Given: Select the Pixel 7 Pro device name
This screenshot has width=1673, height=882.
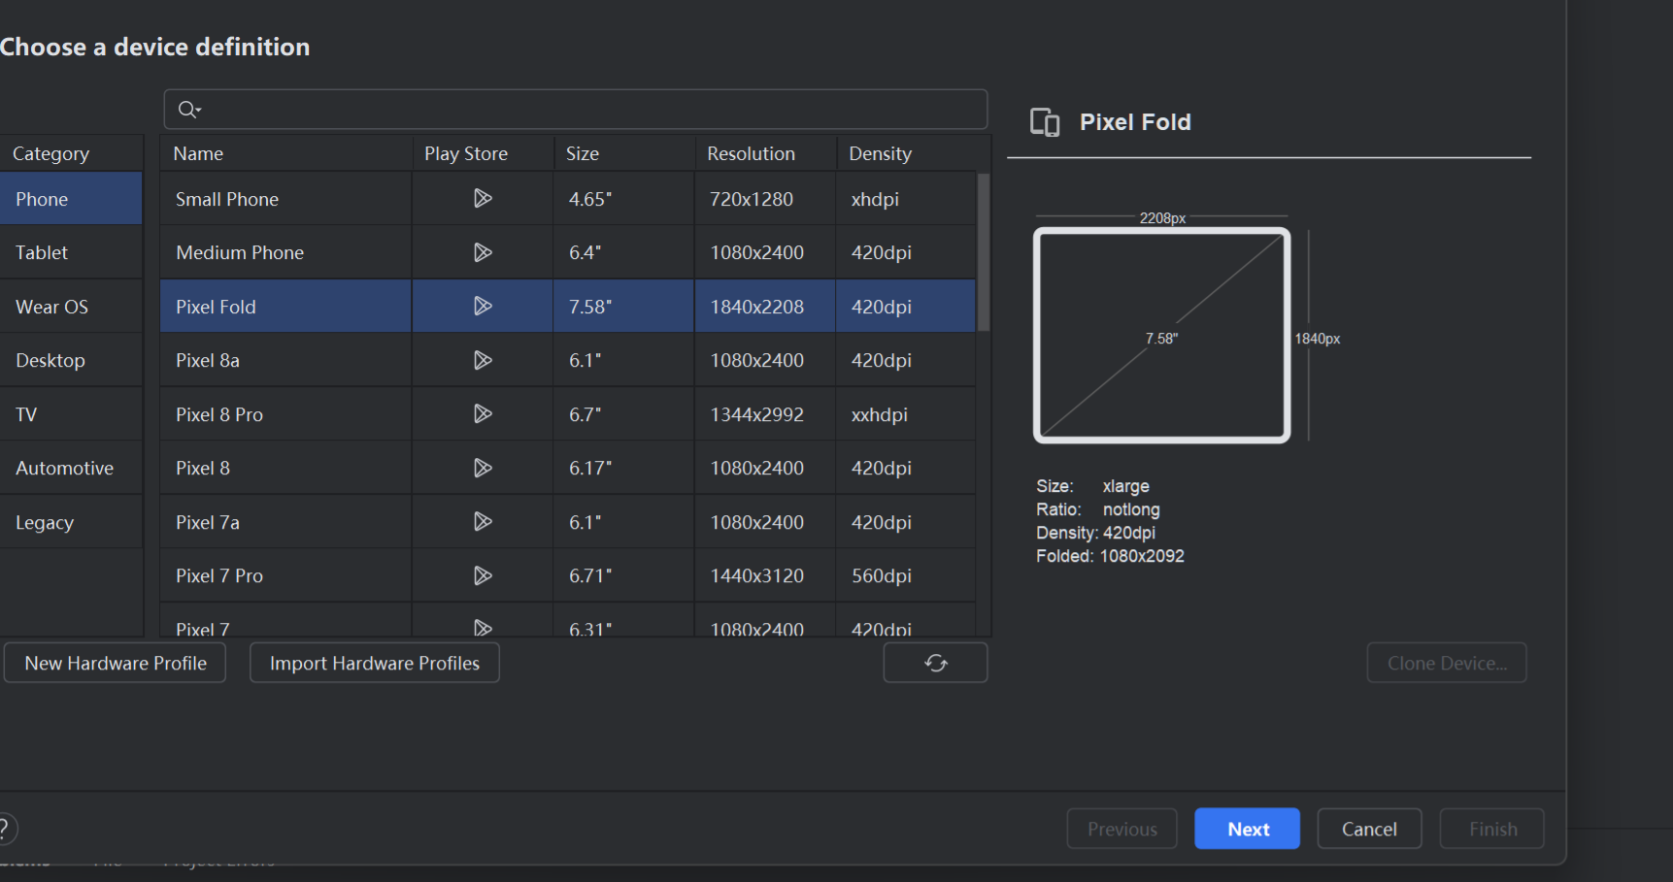Looking at the screenshot, I should pyautogui.click(x=219, y=575).
